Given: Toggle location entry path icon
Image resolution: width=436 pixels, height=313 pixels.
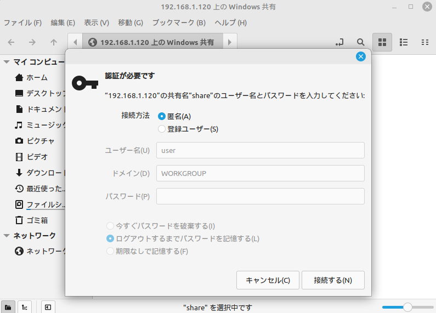Looking at the screenshot, I should [x=339, y=42].
